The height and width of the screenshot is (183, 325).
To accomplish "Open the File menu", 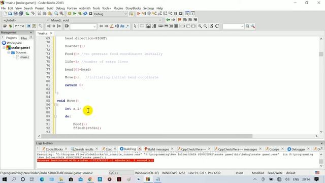I will 4,8.
